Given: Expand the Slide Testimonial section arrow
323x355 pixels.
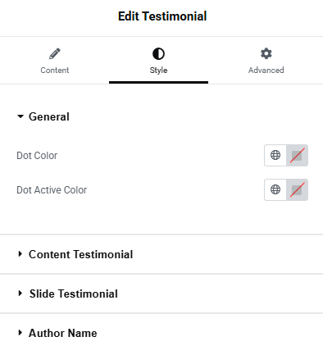Looking at the screenshot, I should click(x=20, y=294).
